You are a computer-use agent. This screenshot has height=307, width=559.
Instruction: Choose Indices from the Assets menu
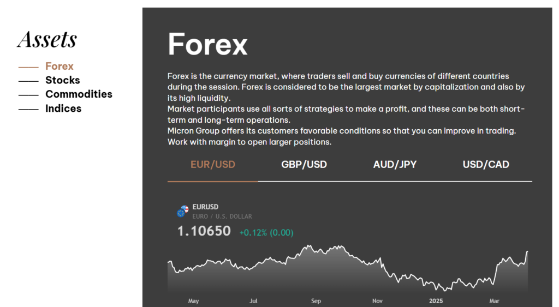pos(63,108)
